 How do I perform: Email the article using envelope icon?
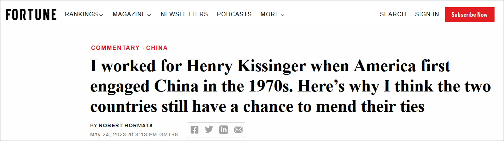(x=238, y=129)
